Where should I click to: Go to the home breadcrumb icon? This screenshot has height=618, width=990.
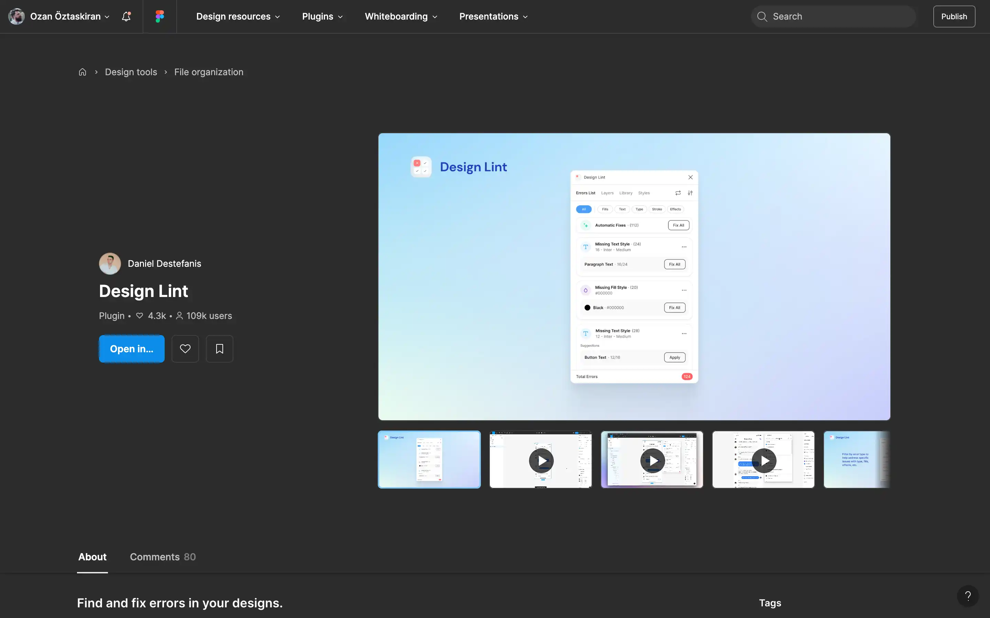point(82,72)
